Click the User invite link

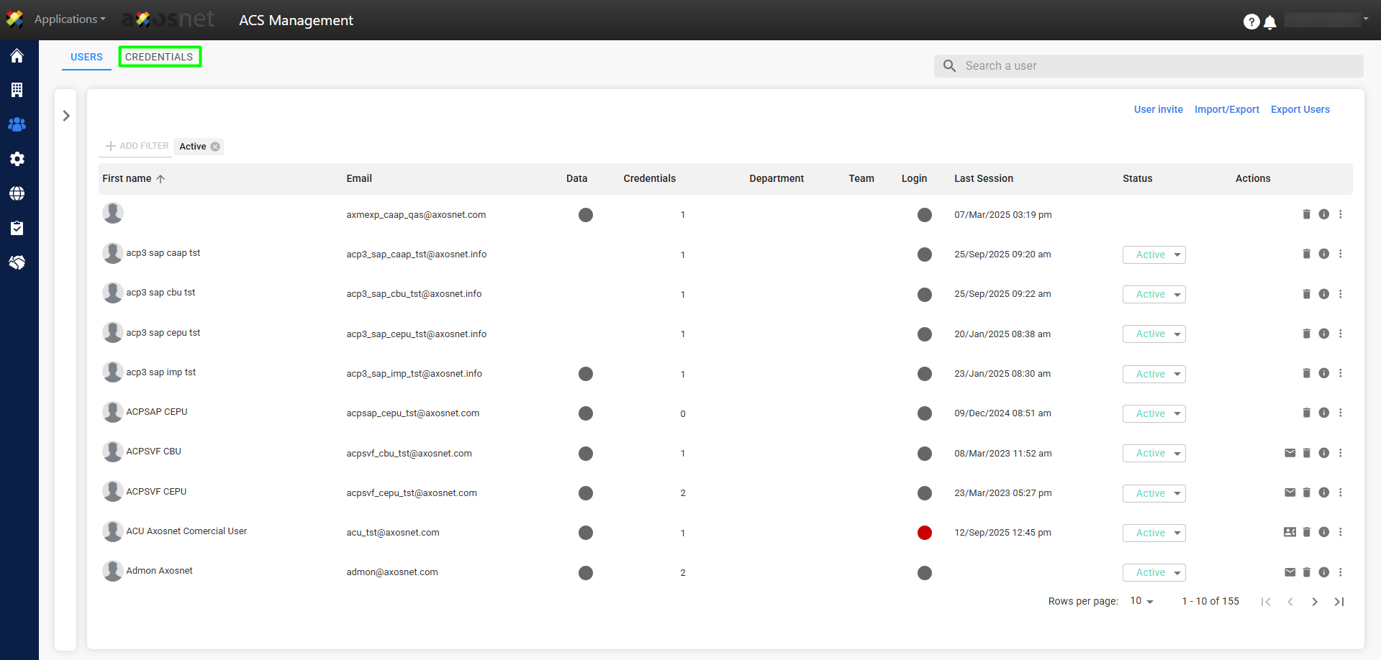point(1158,109)
